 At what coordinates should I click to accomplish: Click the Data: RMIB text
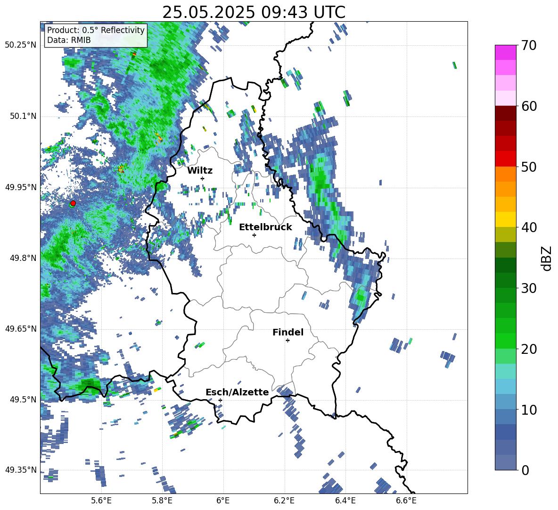69,40
